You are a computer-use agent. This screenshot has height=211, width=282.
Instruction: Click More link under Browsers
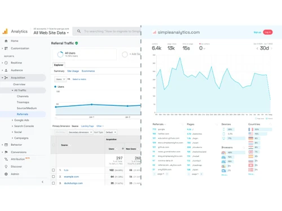click(224, 175)
